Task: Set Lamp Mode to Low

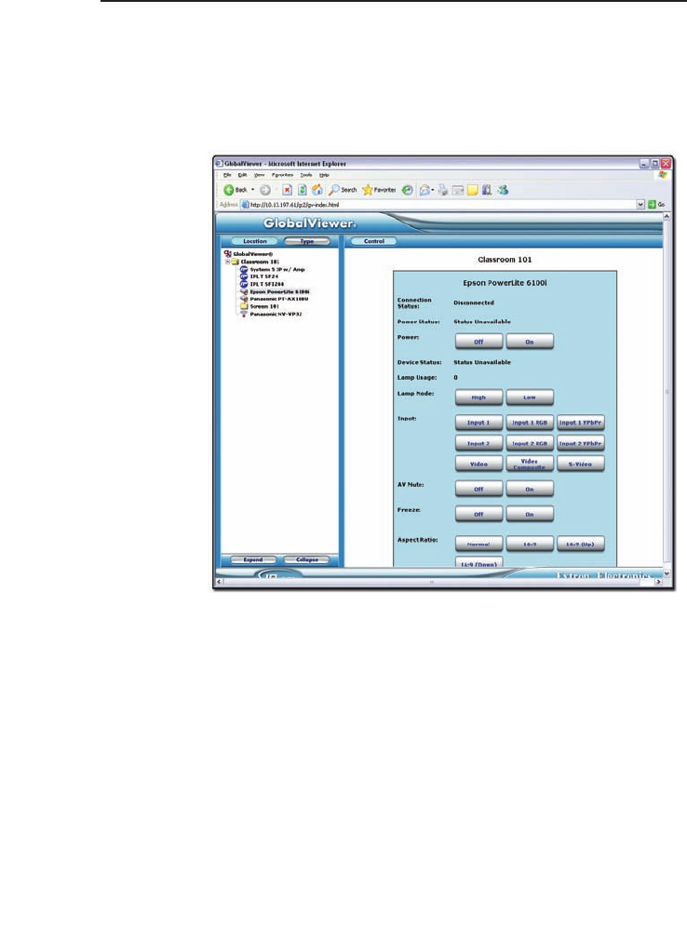Action: (x=530, y=397)
